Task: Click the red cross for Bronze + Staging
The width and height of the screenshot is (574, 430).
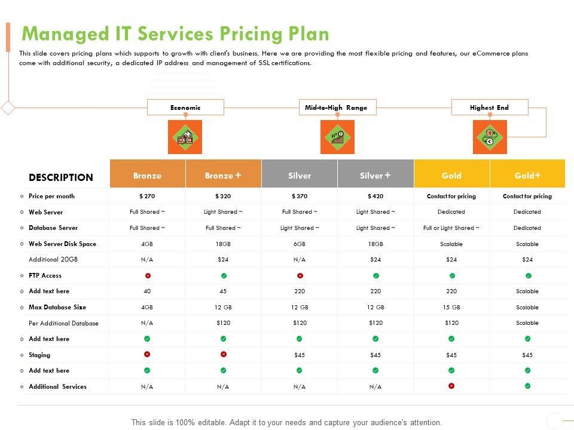Action: pos(224,355)
